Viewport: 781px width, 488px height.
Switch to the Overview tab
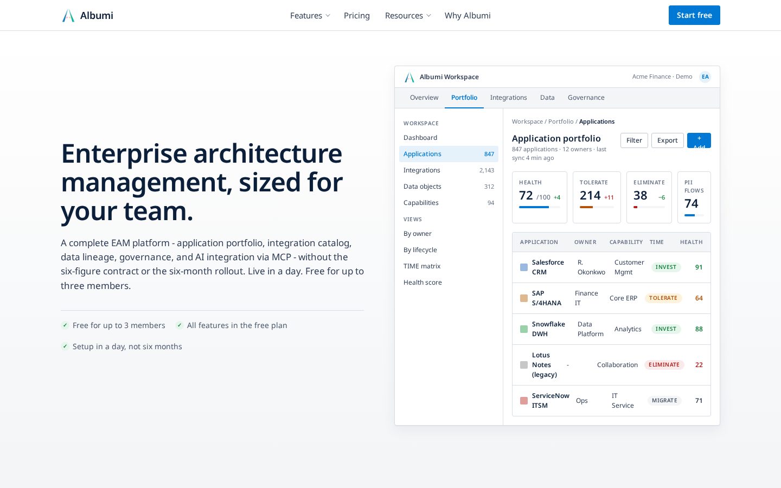click(x=424, y=98)
